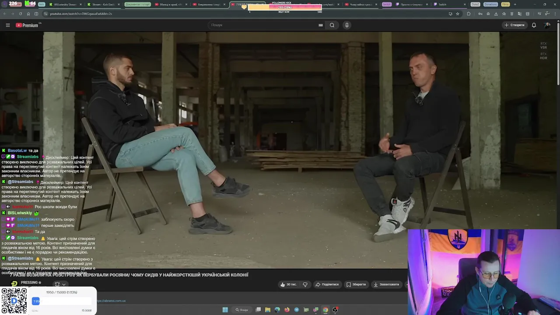This screenshot has height=315, width=560.
Task: Open Windows Start menu
Action: [225, 310]
